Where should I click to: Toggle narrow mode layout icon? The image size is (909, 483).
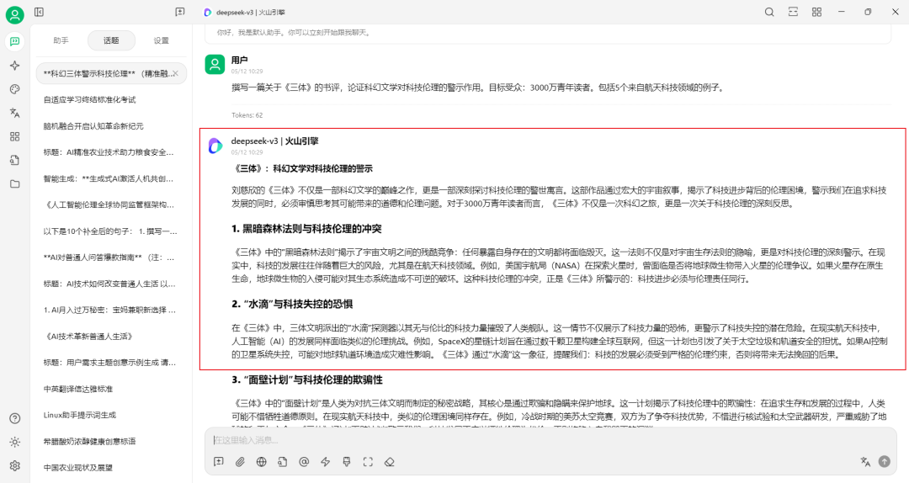point(793,12)
